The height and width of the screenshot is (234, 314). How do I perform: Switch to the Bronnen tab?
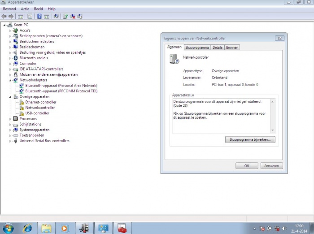pyautogui.click(x=232, y=48)
